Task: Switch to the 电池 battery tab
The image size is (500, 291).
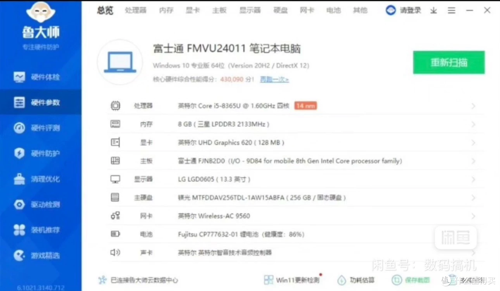Action: pos(333,10)
